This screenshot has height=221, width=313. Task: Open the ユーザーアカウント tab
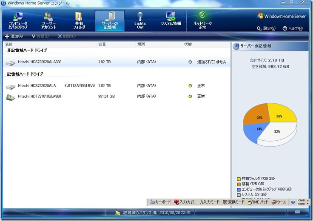48,21
